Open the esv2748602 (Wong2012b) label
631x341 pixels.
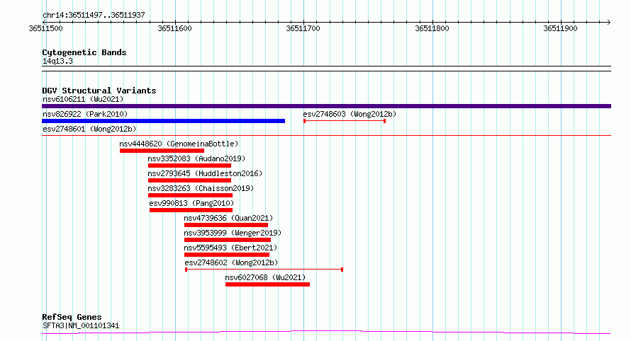click(x=231, y=262)
